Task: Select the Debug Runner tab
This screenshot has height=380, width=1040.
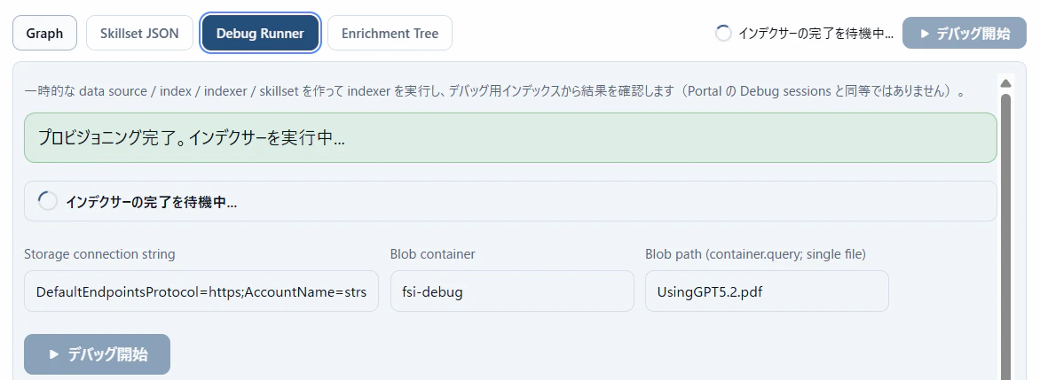Action: point(260,34)
